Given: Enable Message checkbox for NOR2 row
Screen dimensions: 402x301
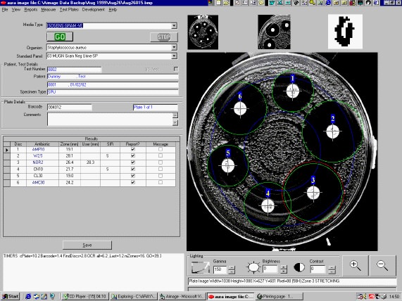Looking at the screenshot, I should pyautogui.click(x=161, y=162).
